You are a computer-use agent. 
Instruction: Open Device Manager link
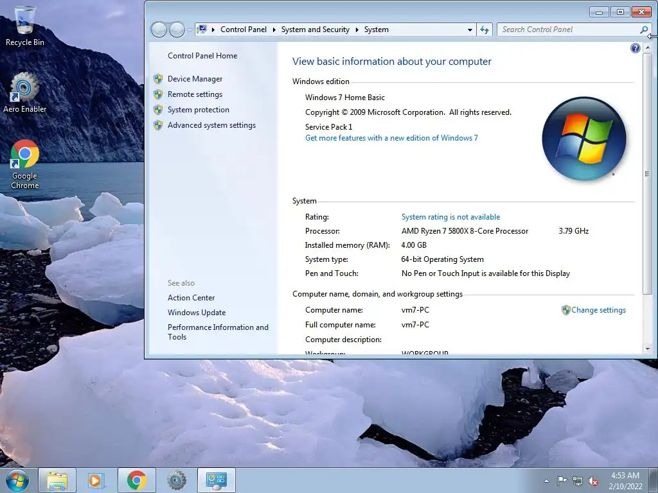click(195, 79)
